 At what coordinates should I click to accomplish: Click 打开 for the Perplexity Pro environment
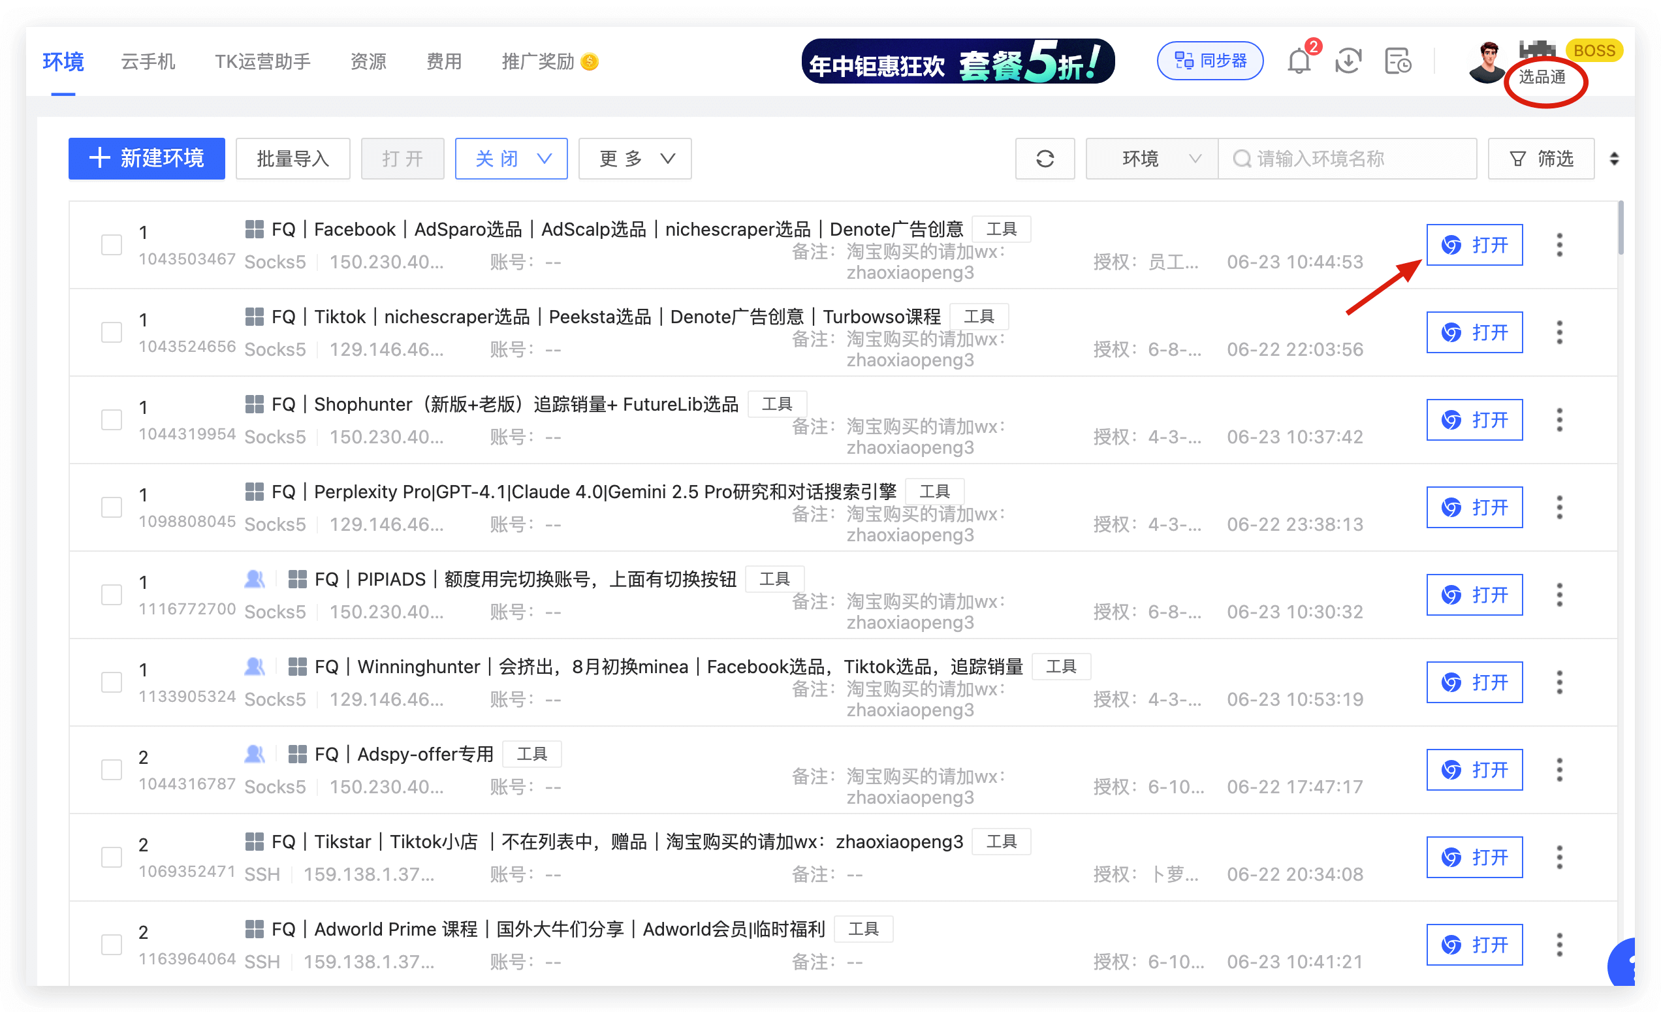point(1474,508)
